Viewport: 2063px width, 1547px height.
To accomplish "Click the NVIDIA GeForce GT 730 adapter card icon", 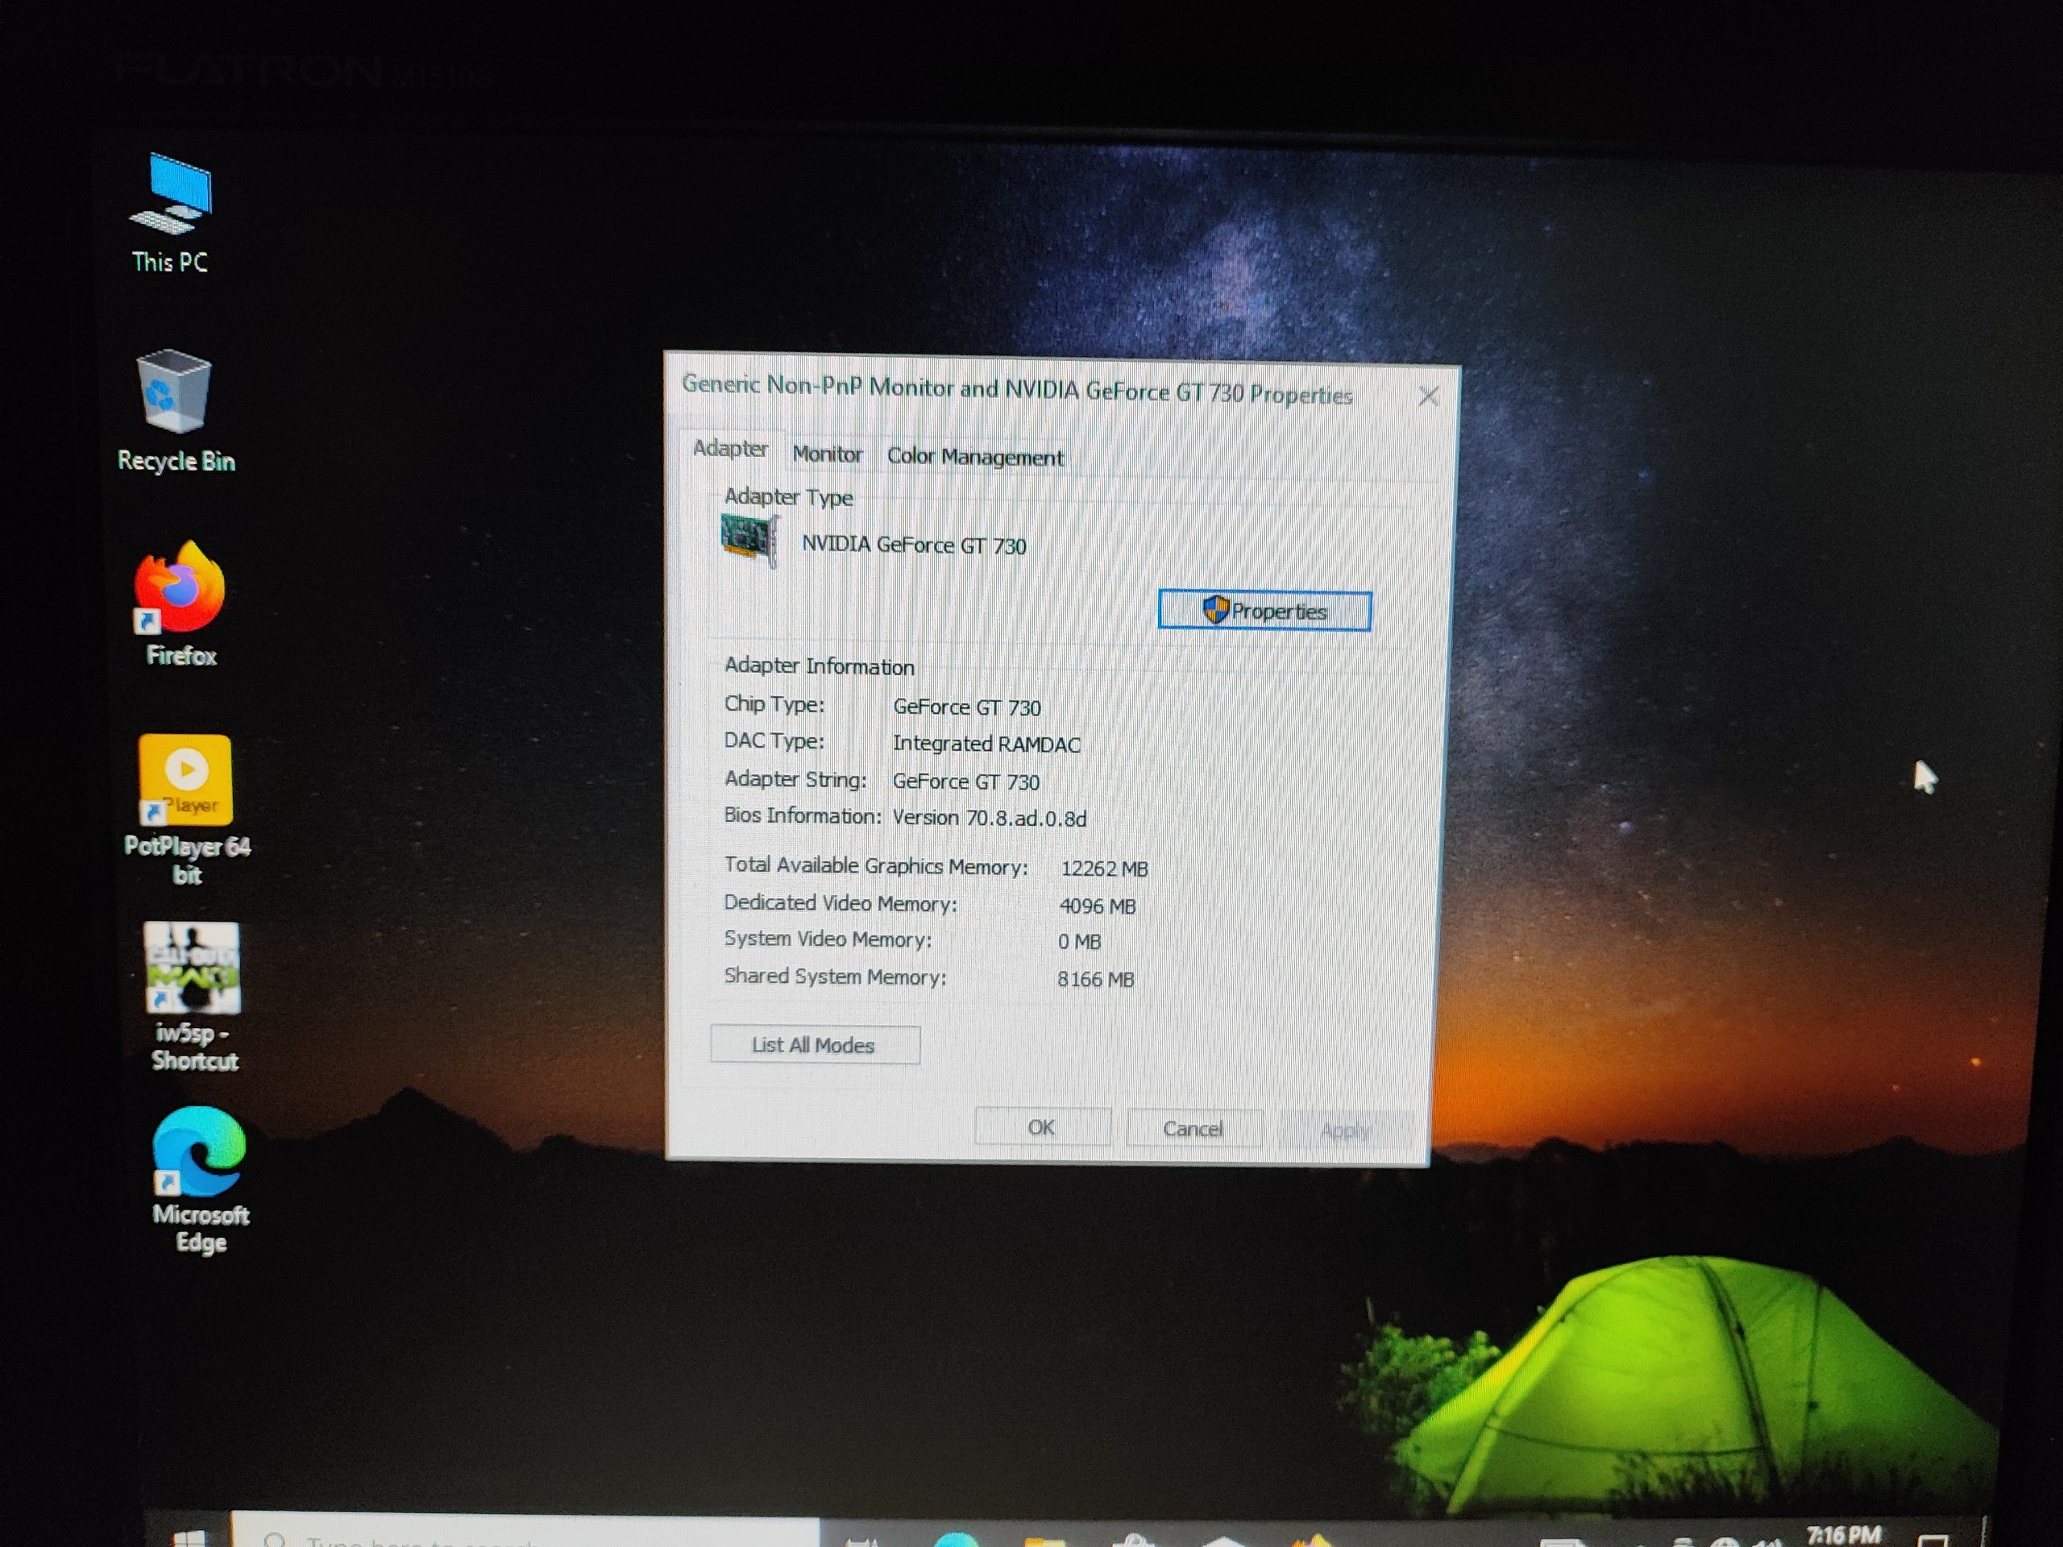I will 749,540.
